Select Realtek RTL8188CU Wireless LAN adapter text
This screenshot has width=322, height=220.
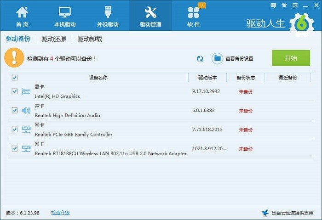pyautogui.click(x=111, y=153)
